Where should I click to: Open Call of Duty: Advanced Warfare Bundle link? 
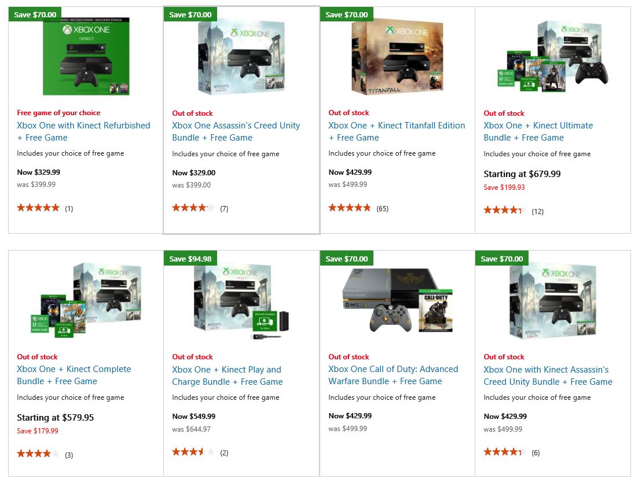393,375
